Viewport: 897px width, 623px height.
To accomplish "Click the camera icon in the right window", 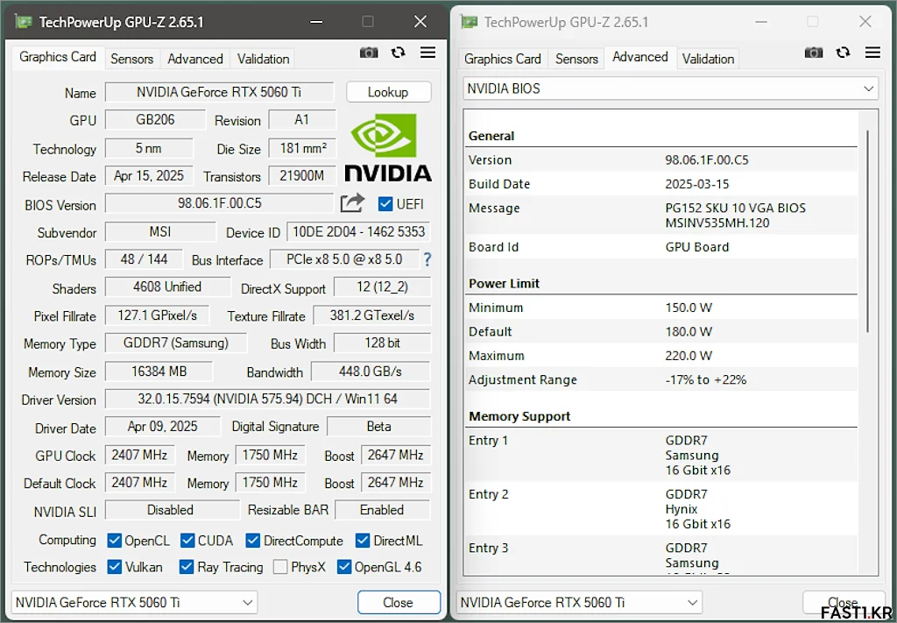I will tap(814, 53).
